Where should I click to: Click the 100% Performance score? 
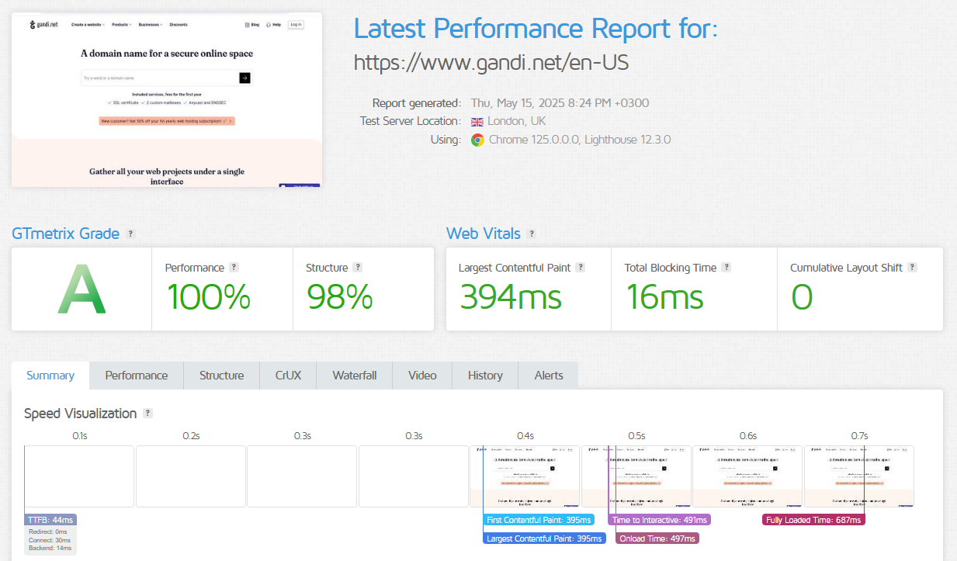[x=208, y=297]
